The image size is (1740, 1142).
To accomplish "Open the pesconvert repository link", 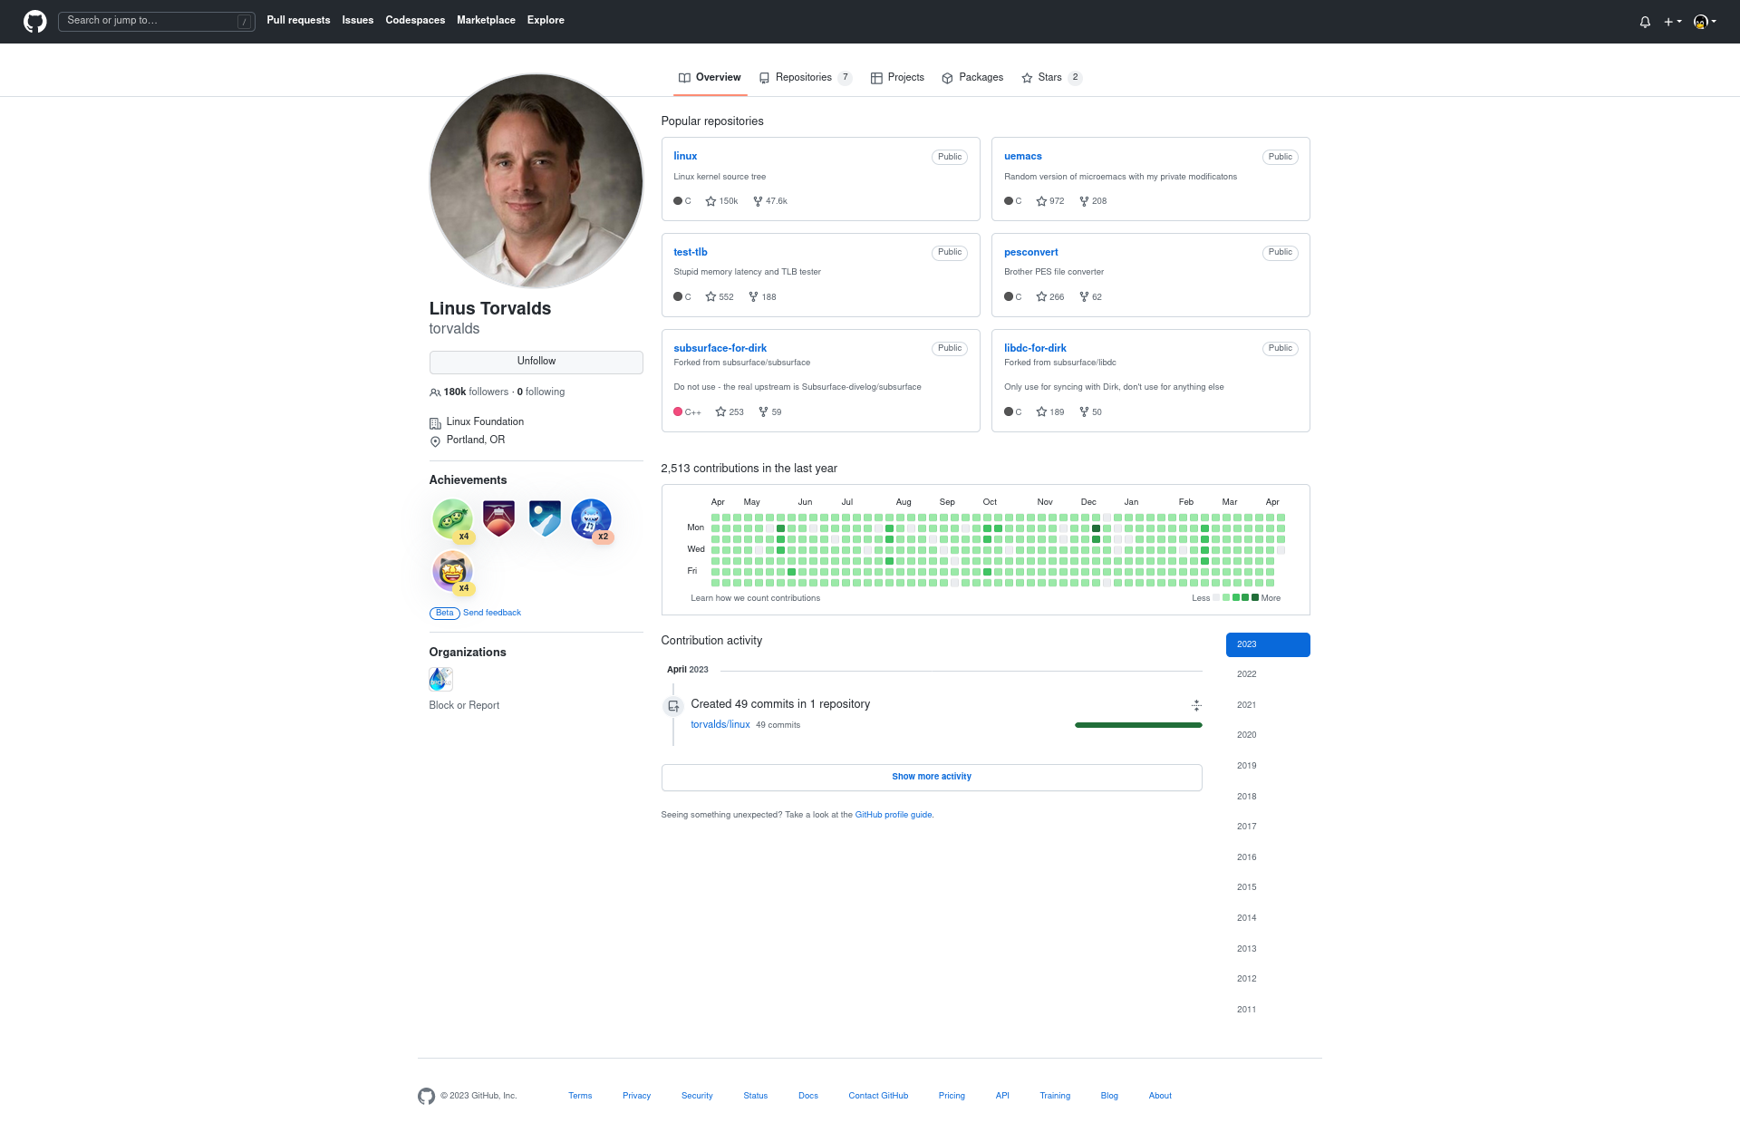I will point(1030,252).
